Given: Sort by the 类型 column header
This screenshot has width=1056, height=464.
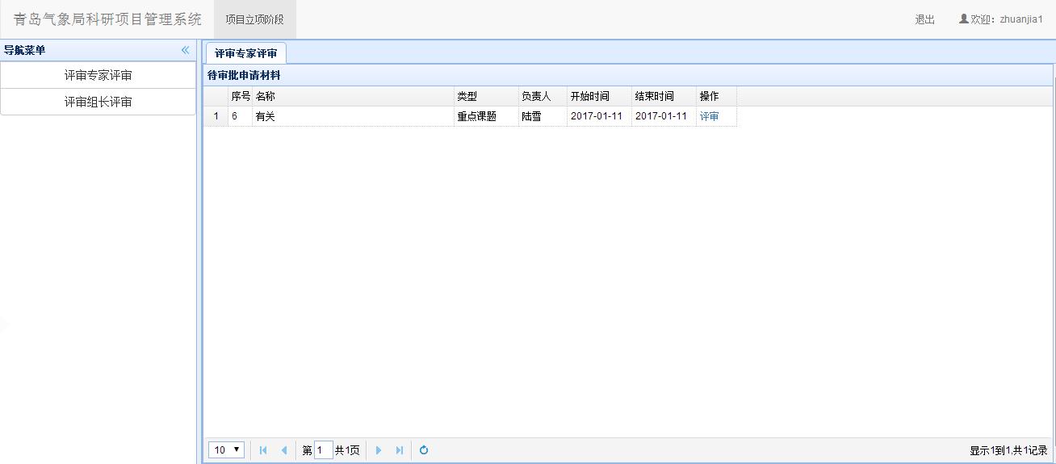Looking at the screenshot, I should click(487, 96).
